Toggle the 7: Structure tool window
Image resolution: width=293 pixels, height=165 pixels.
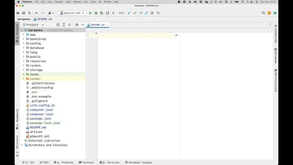coord(17,146)
